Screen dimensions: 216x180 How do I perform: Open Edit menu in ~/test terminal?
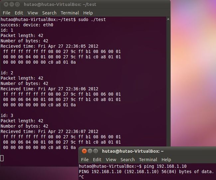19,13
